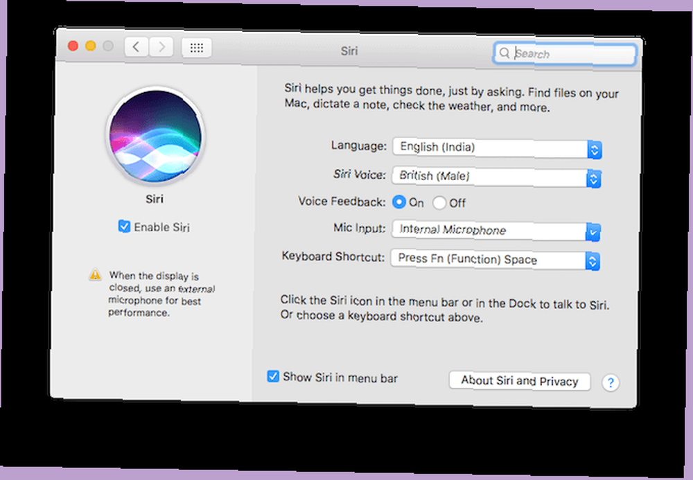The height and width of the screenshot is (480, 693).
Task: Click the 'Click the Siri icon in the menu bar' hint
Action: [445, 309]
